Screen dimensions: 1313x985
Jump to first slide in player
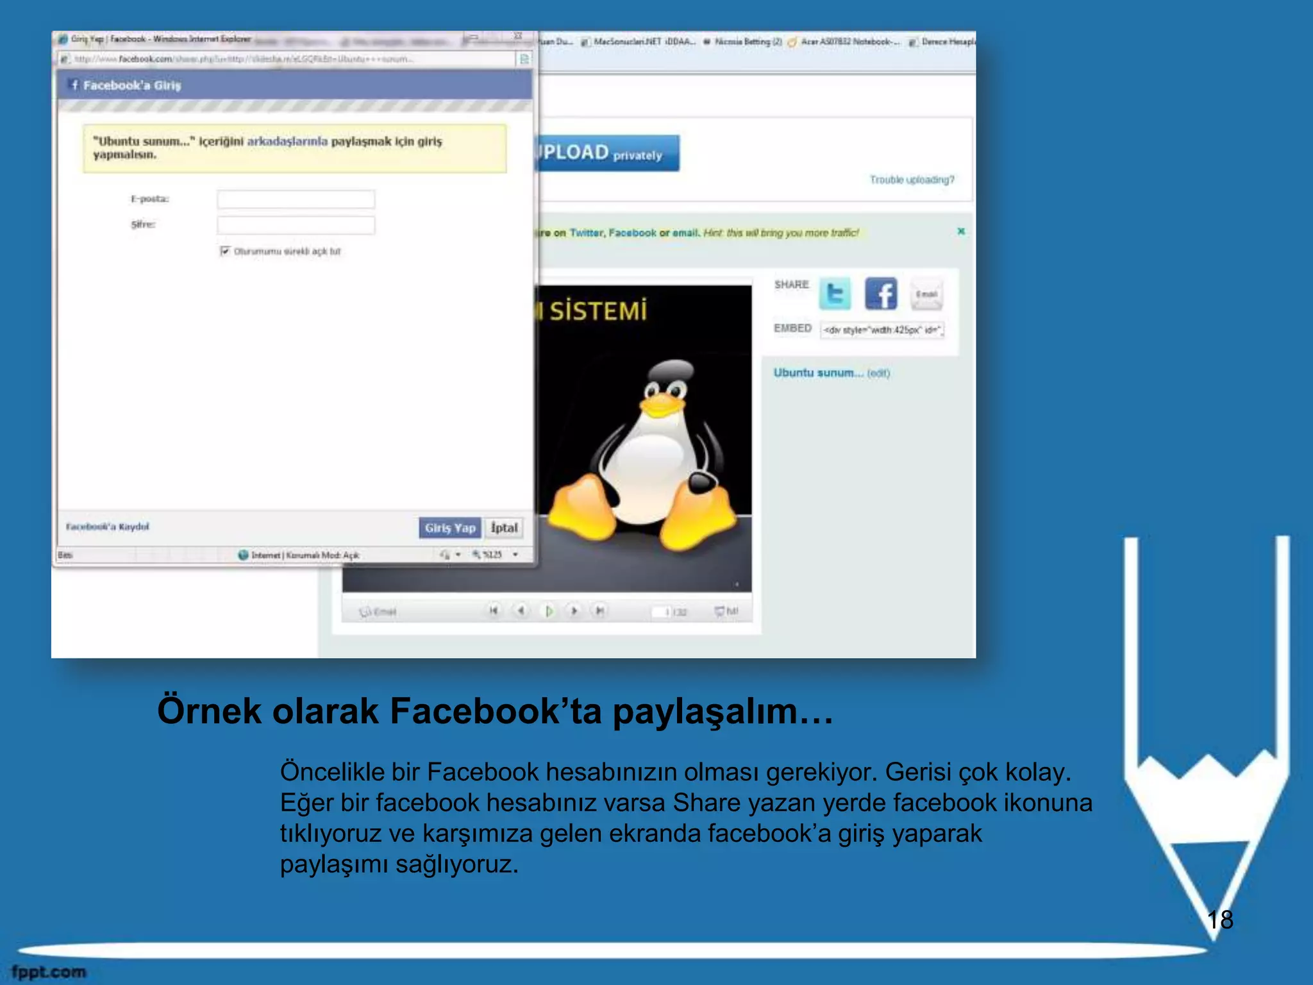493,610
